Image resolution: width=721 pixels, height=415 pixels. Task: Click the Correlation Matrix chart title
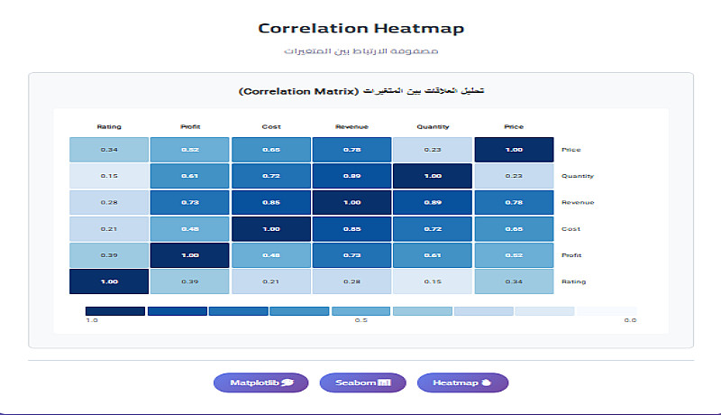coord(360,91)
